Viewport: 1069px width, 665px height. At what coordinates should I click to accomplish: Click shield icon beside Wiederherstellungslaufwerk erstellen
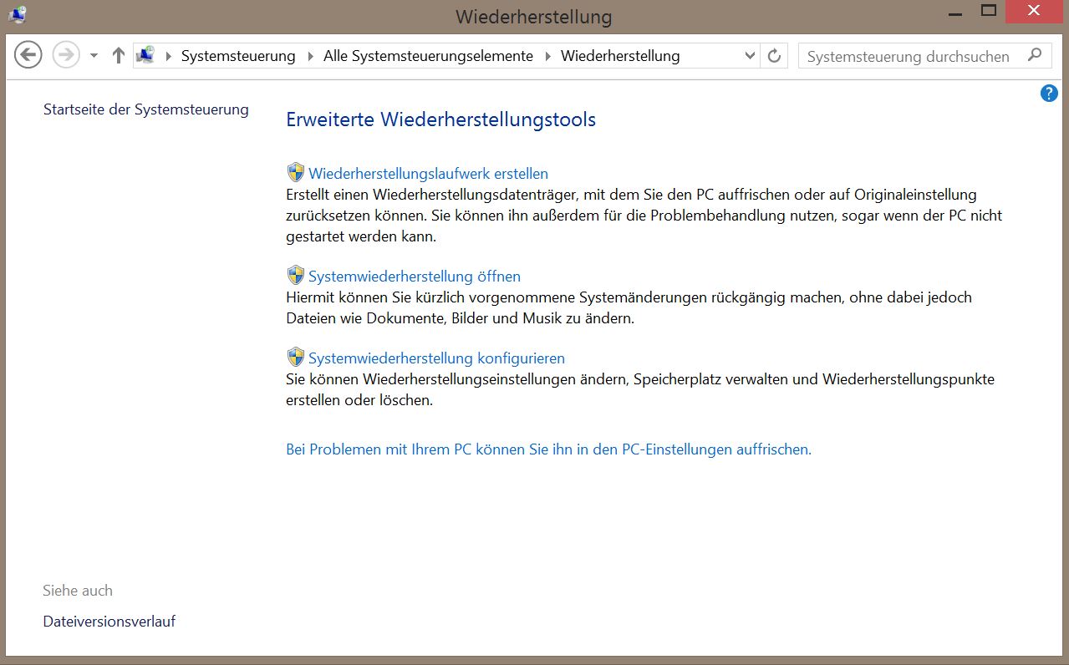pos(296,173)
